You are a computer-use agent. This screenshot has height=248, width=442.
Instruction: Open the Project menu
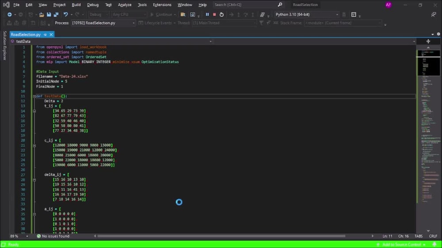59,5
